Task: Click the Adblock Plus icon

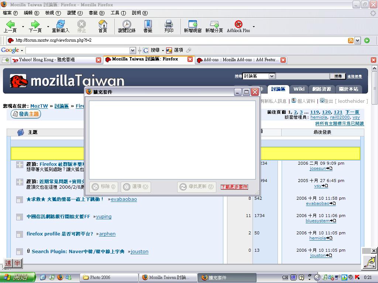Action: click(238, 26)
